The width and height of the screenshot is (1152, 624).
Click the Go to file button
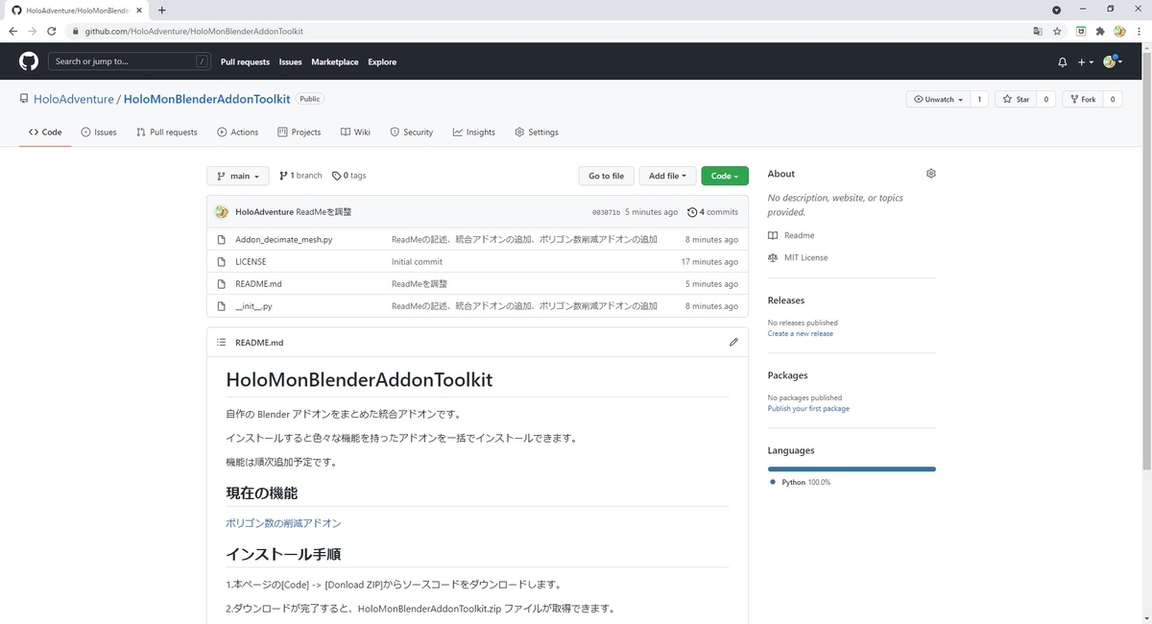(606, 176)
